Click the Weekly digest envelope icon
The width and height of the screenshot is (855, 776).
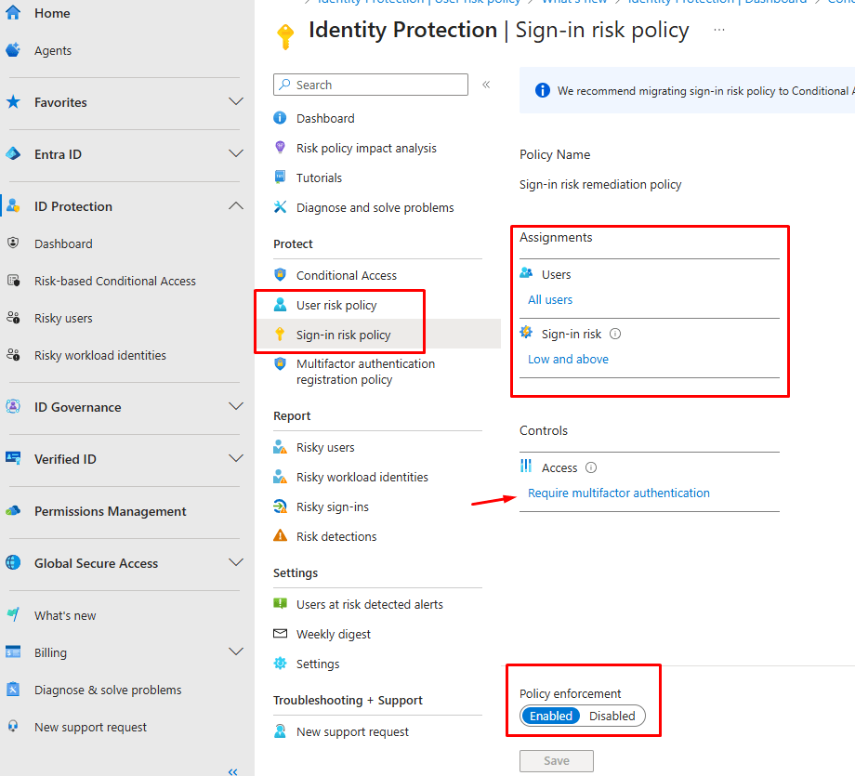tap(281, 634)
